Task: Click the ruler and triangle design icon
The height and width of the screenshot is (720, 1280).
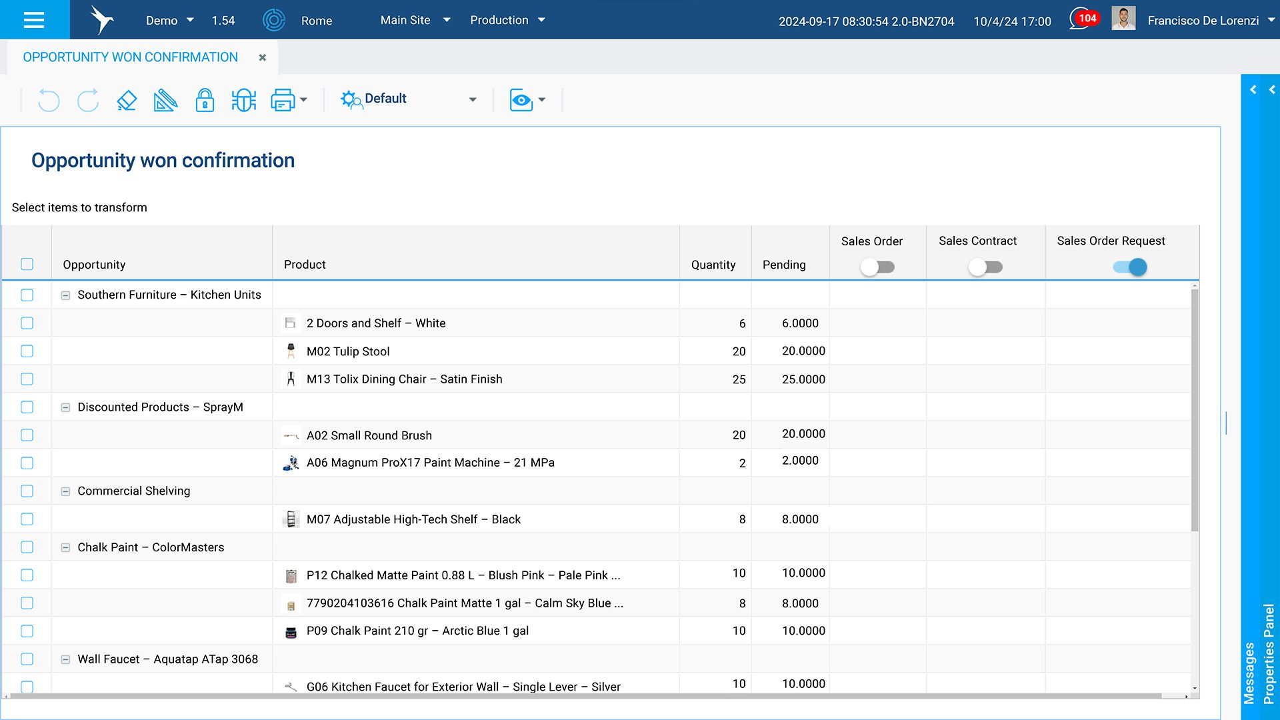Action: (x=165, y=100)
